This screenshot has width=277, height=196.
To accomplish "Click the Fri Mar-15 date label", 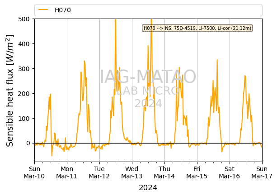I will coord(197,172).
